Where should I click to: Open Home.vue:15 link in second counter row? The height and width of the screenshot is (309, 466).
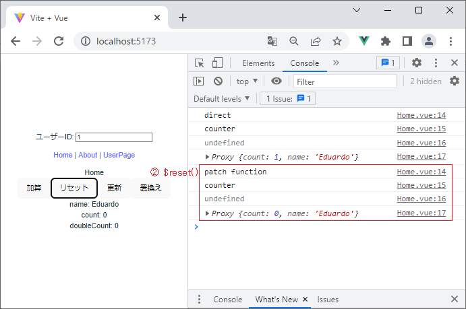pos(421,185)
